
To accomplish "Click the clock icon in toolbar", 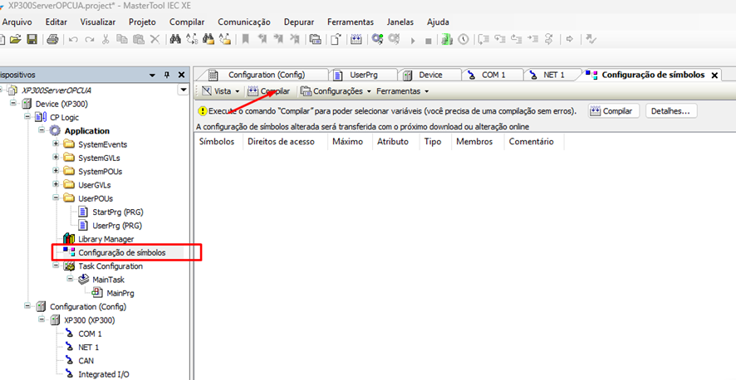I will (x=463, y=39).
